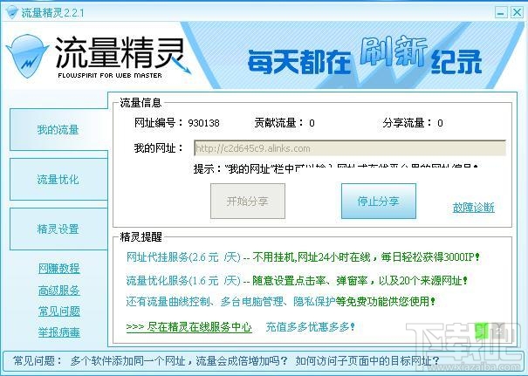528x376 pixels.
Task: Click the 分享流量 value
Action: (x=440, y=123)
